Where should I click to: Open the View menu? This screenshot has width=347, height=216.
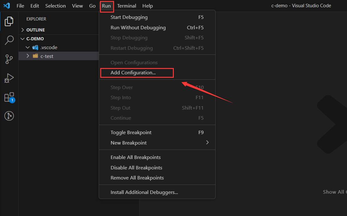[x=77, y=6]
